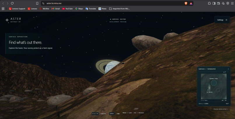The height and width of the screenshot is (119, 235).
Task: Open the Settings button
Action: [222, 20]
